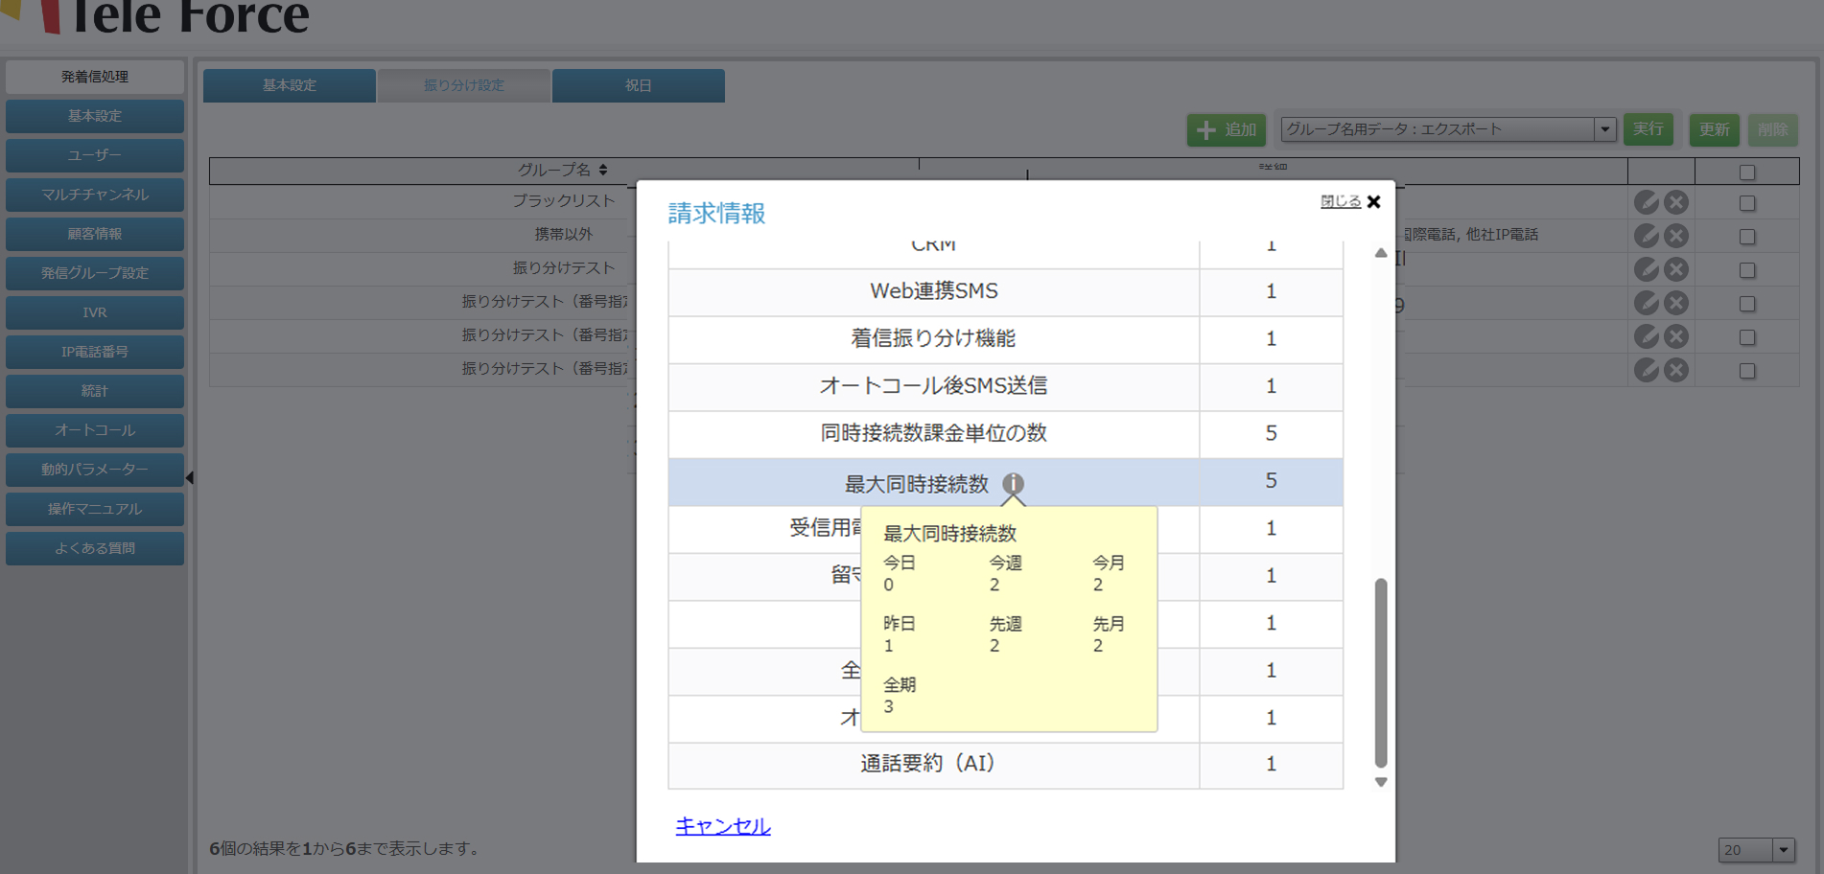Viewport: 1824px width, 874px height.
Task: Collapse the sidebar with the black arrow handle
Action: (190, 477)
